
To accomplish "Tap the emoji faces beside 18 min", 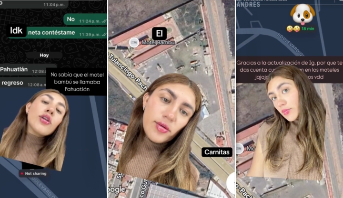I will tap(293, 29).
